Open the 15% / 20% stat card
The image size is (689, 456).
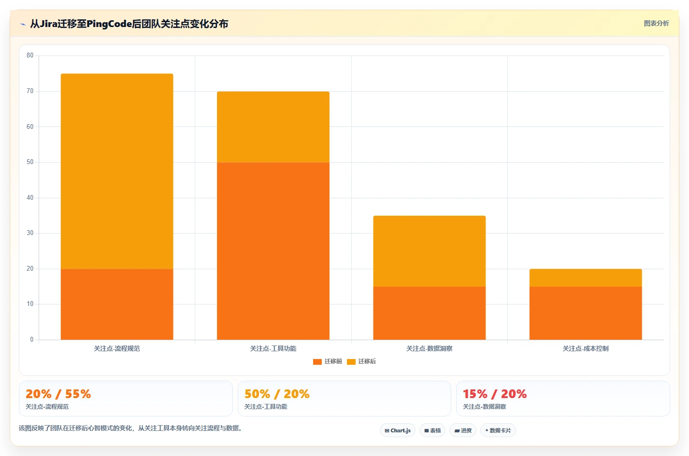pyautogui.click(x=563, y=399)
